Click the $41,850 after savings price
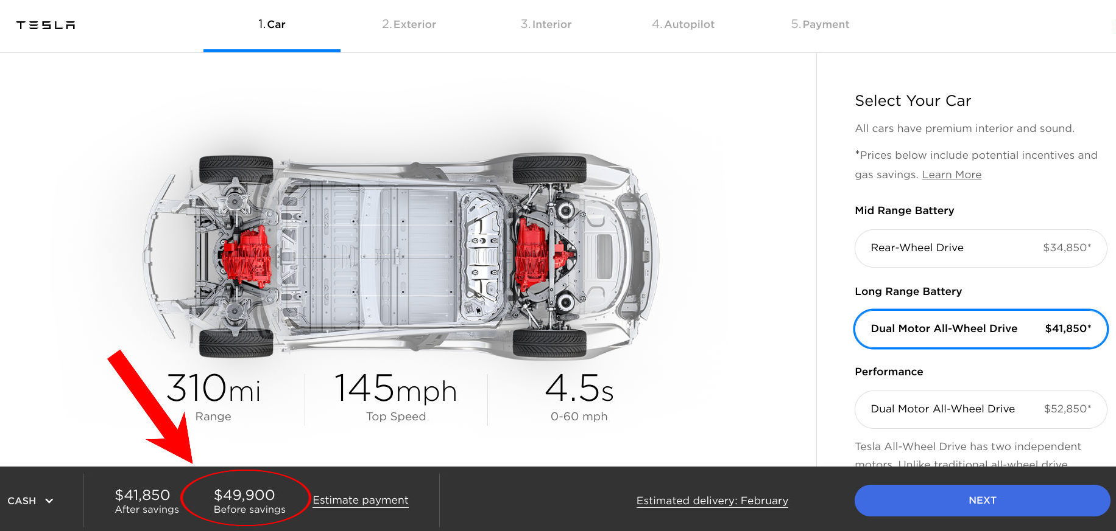The height and width of the screenshot is (531, 1116). [143, 495]
